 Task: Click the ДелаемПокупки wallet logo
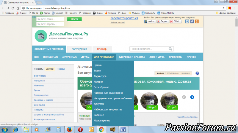[41, 36]
